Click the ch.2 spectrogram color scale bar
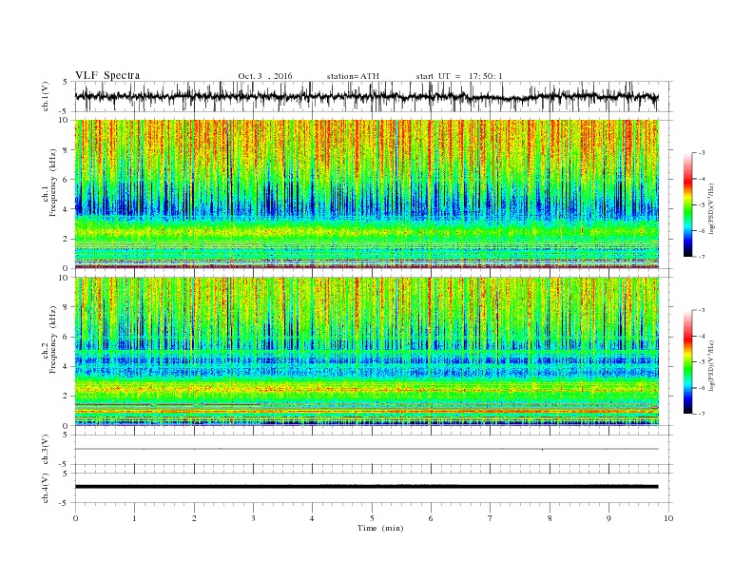 (687, 361)
